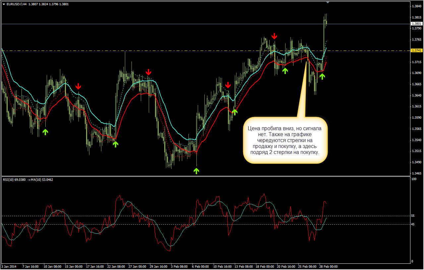
Task: Click the 22 Jan 08:00 time label
Action: point(116,266)
